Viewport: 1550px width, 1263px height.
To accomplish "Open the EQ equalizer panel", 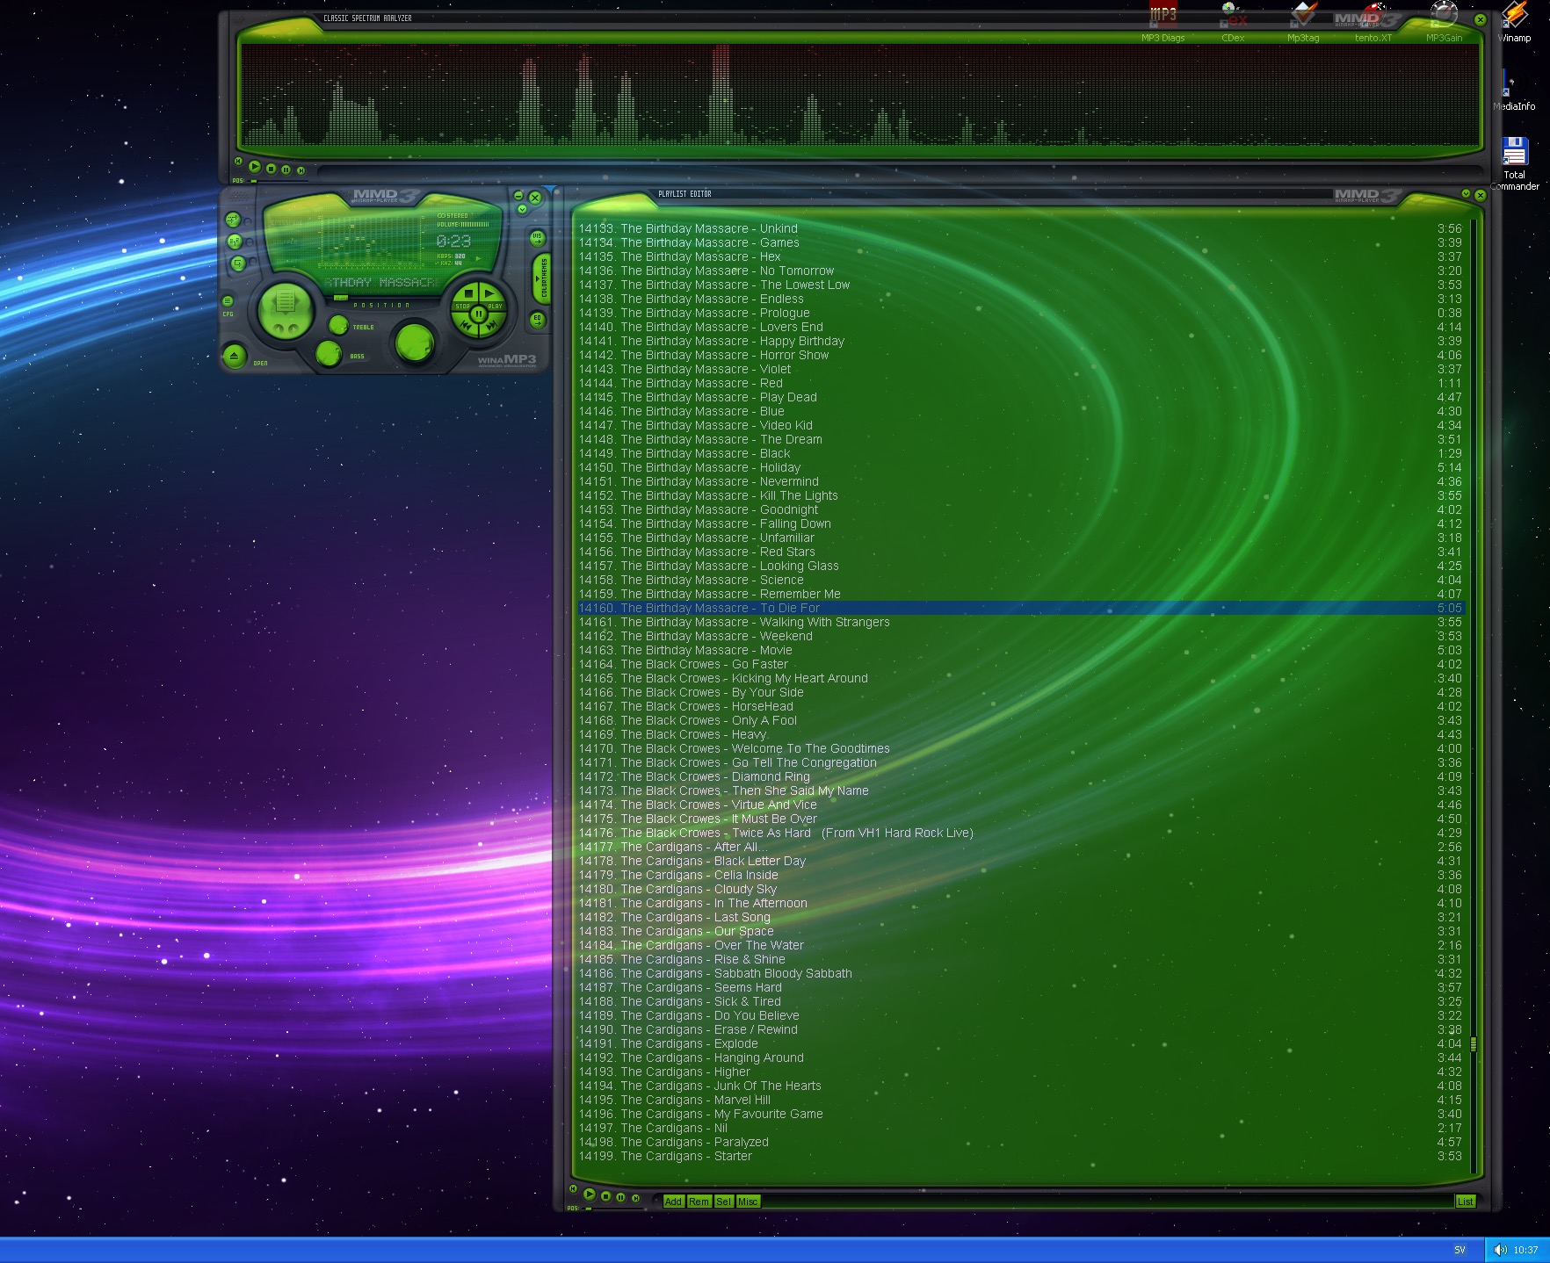I will click(x=538, y=320).
